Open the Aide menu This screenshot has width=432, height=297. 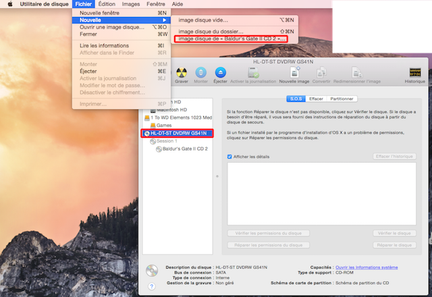click(178, 4)
